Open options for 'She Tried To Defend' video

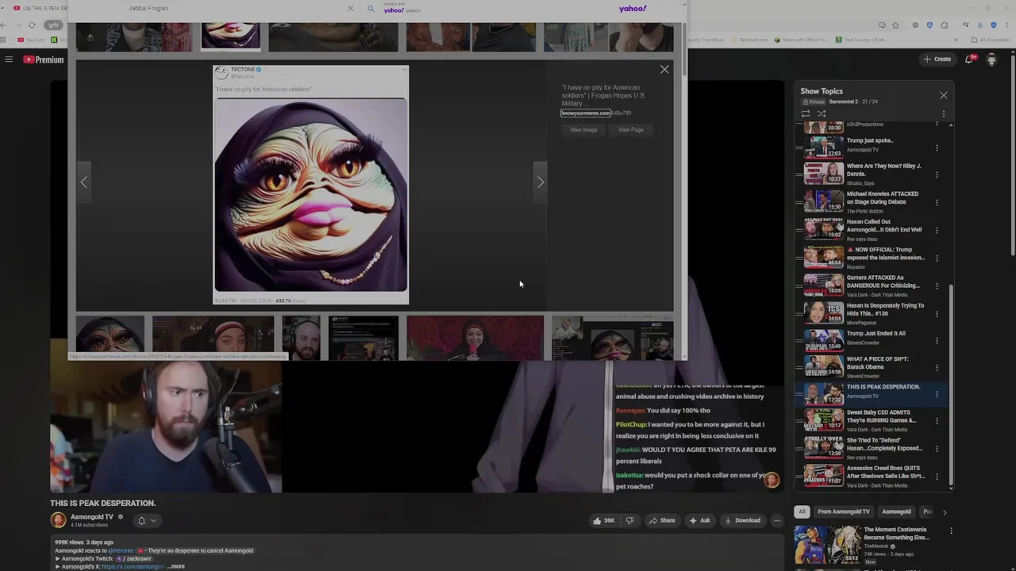937,448
